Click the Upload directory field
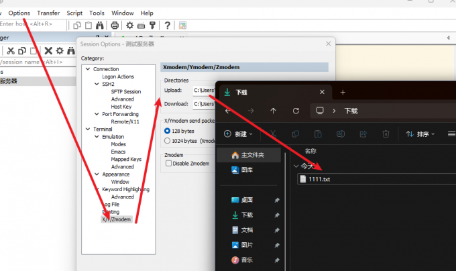Image resolution: width=456 pixels, height=271 pixels. (204, 91)
